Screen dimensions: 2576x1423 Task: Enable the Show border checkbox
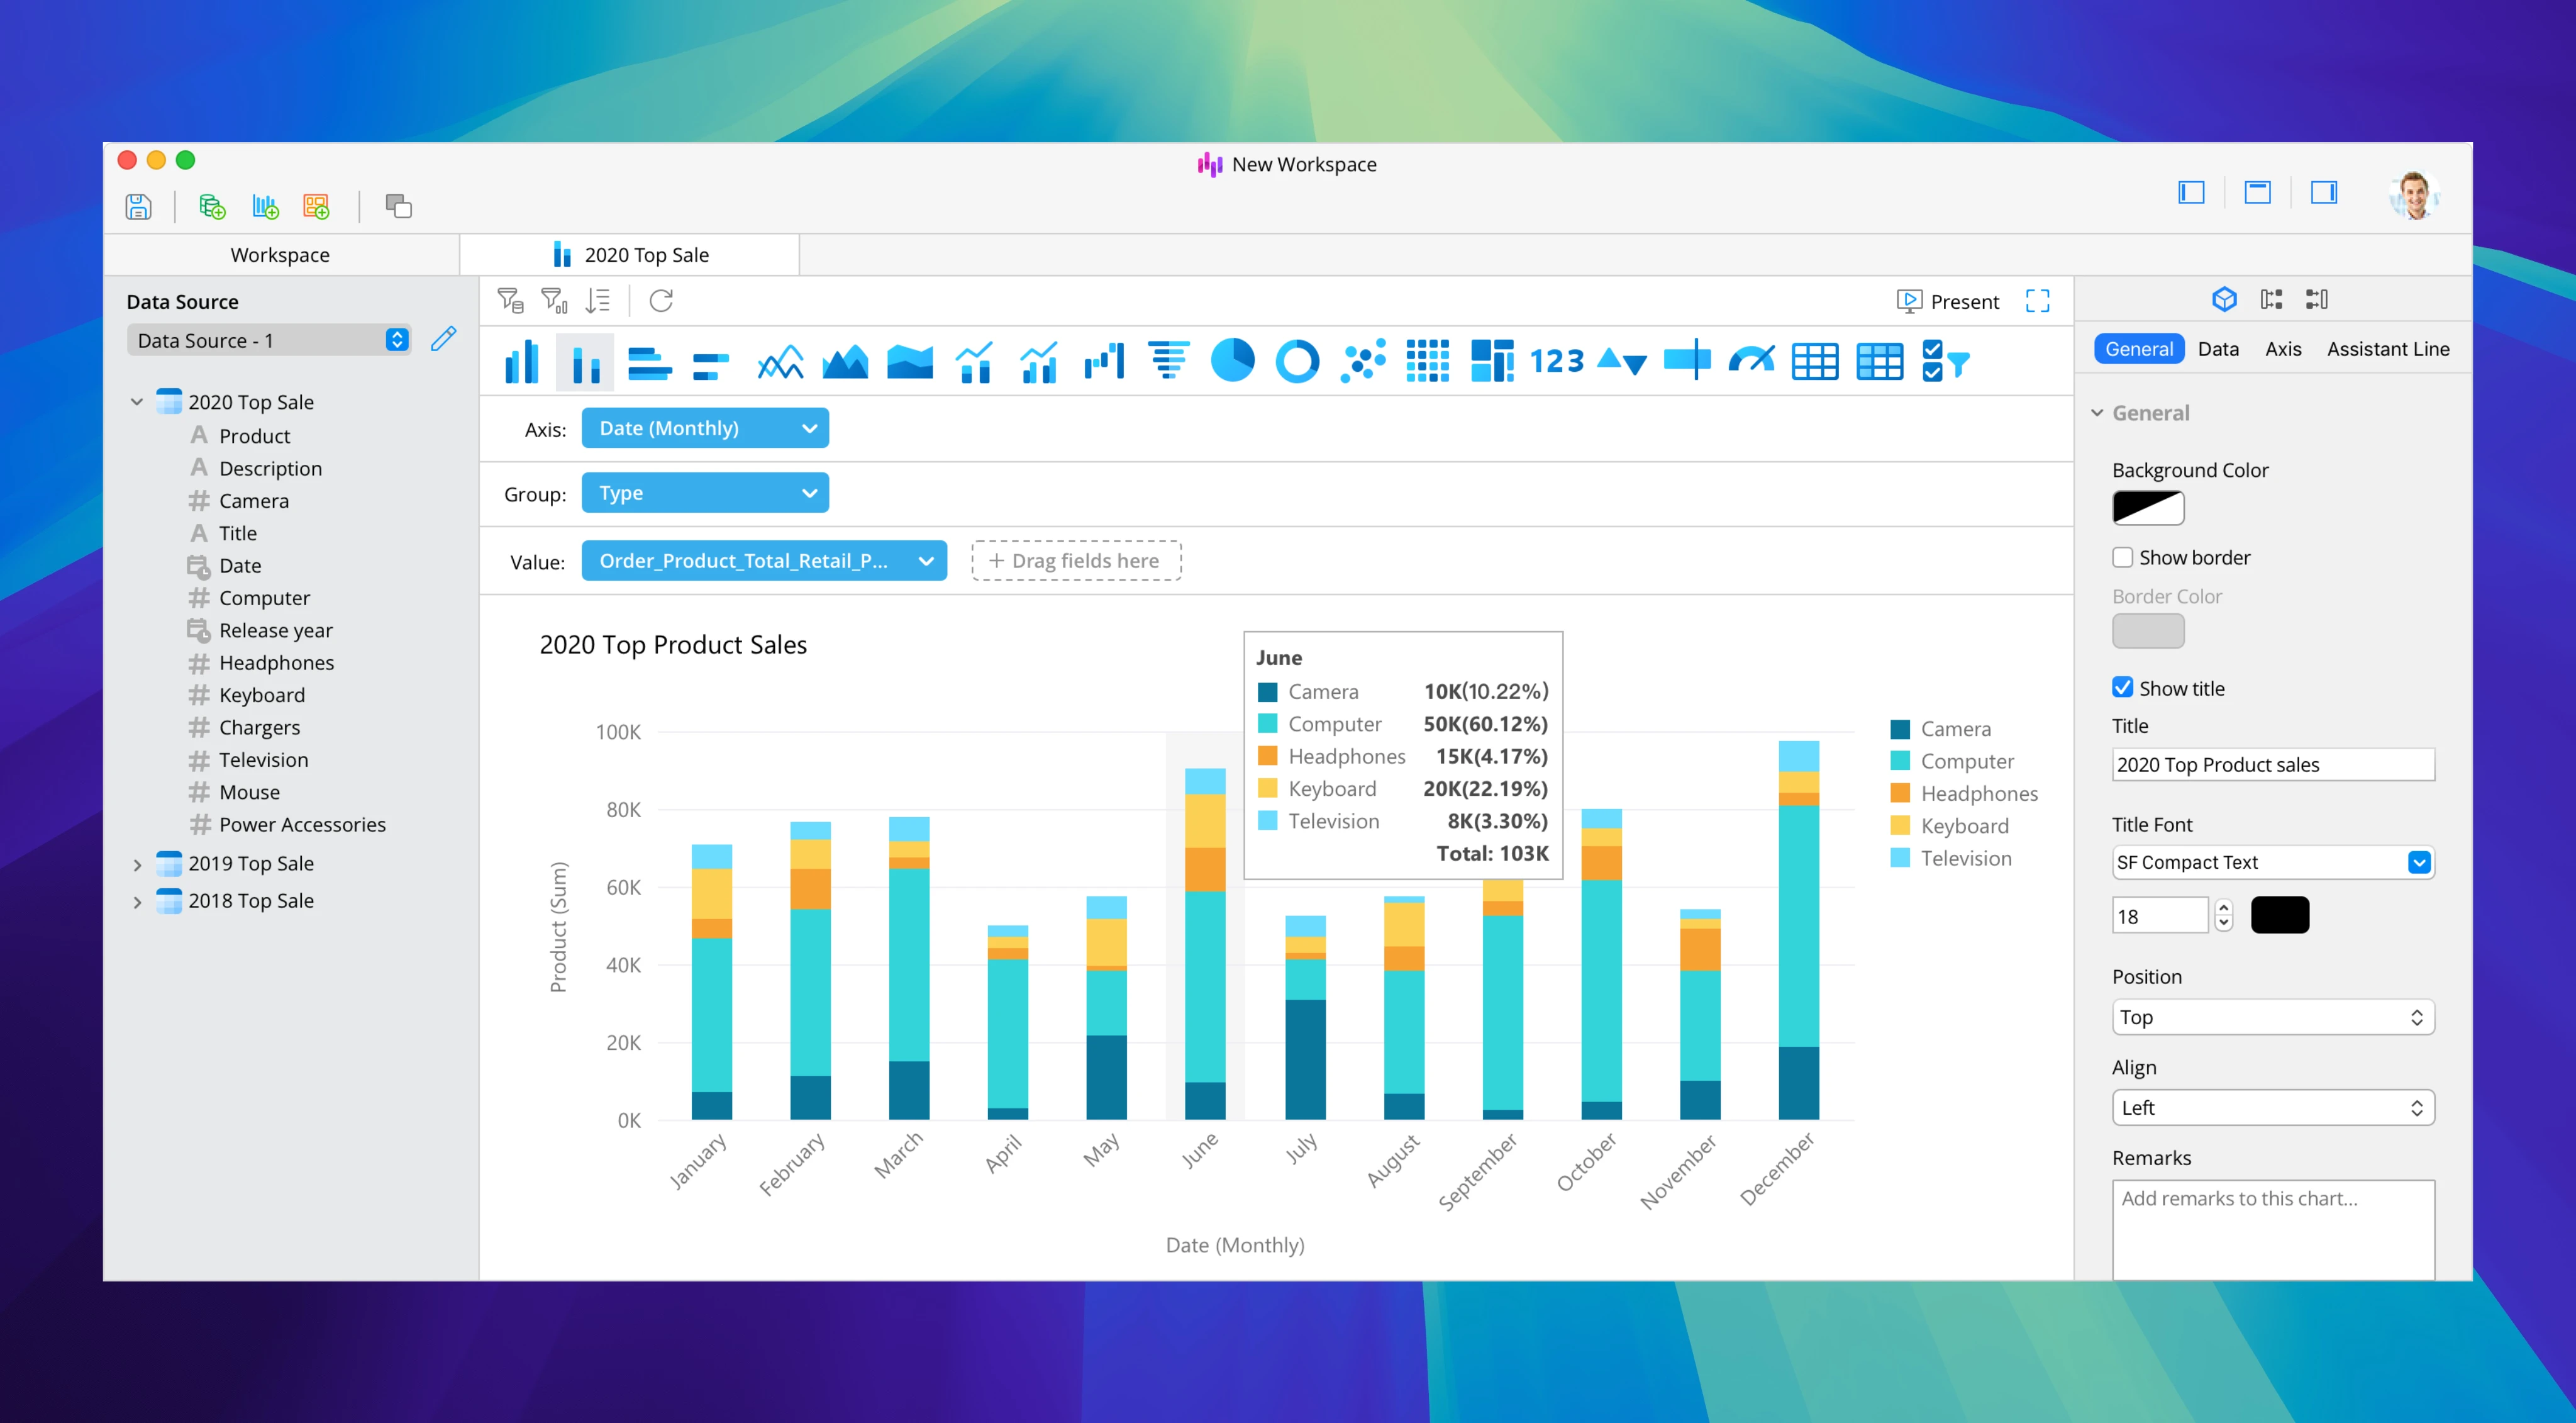(2122, 557)
